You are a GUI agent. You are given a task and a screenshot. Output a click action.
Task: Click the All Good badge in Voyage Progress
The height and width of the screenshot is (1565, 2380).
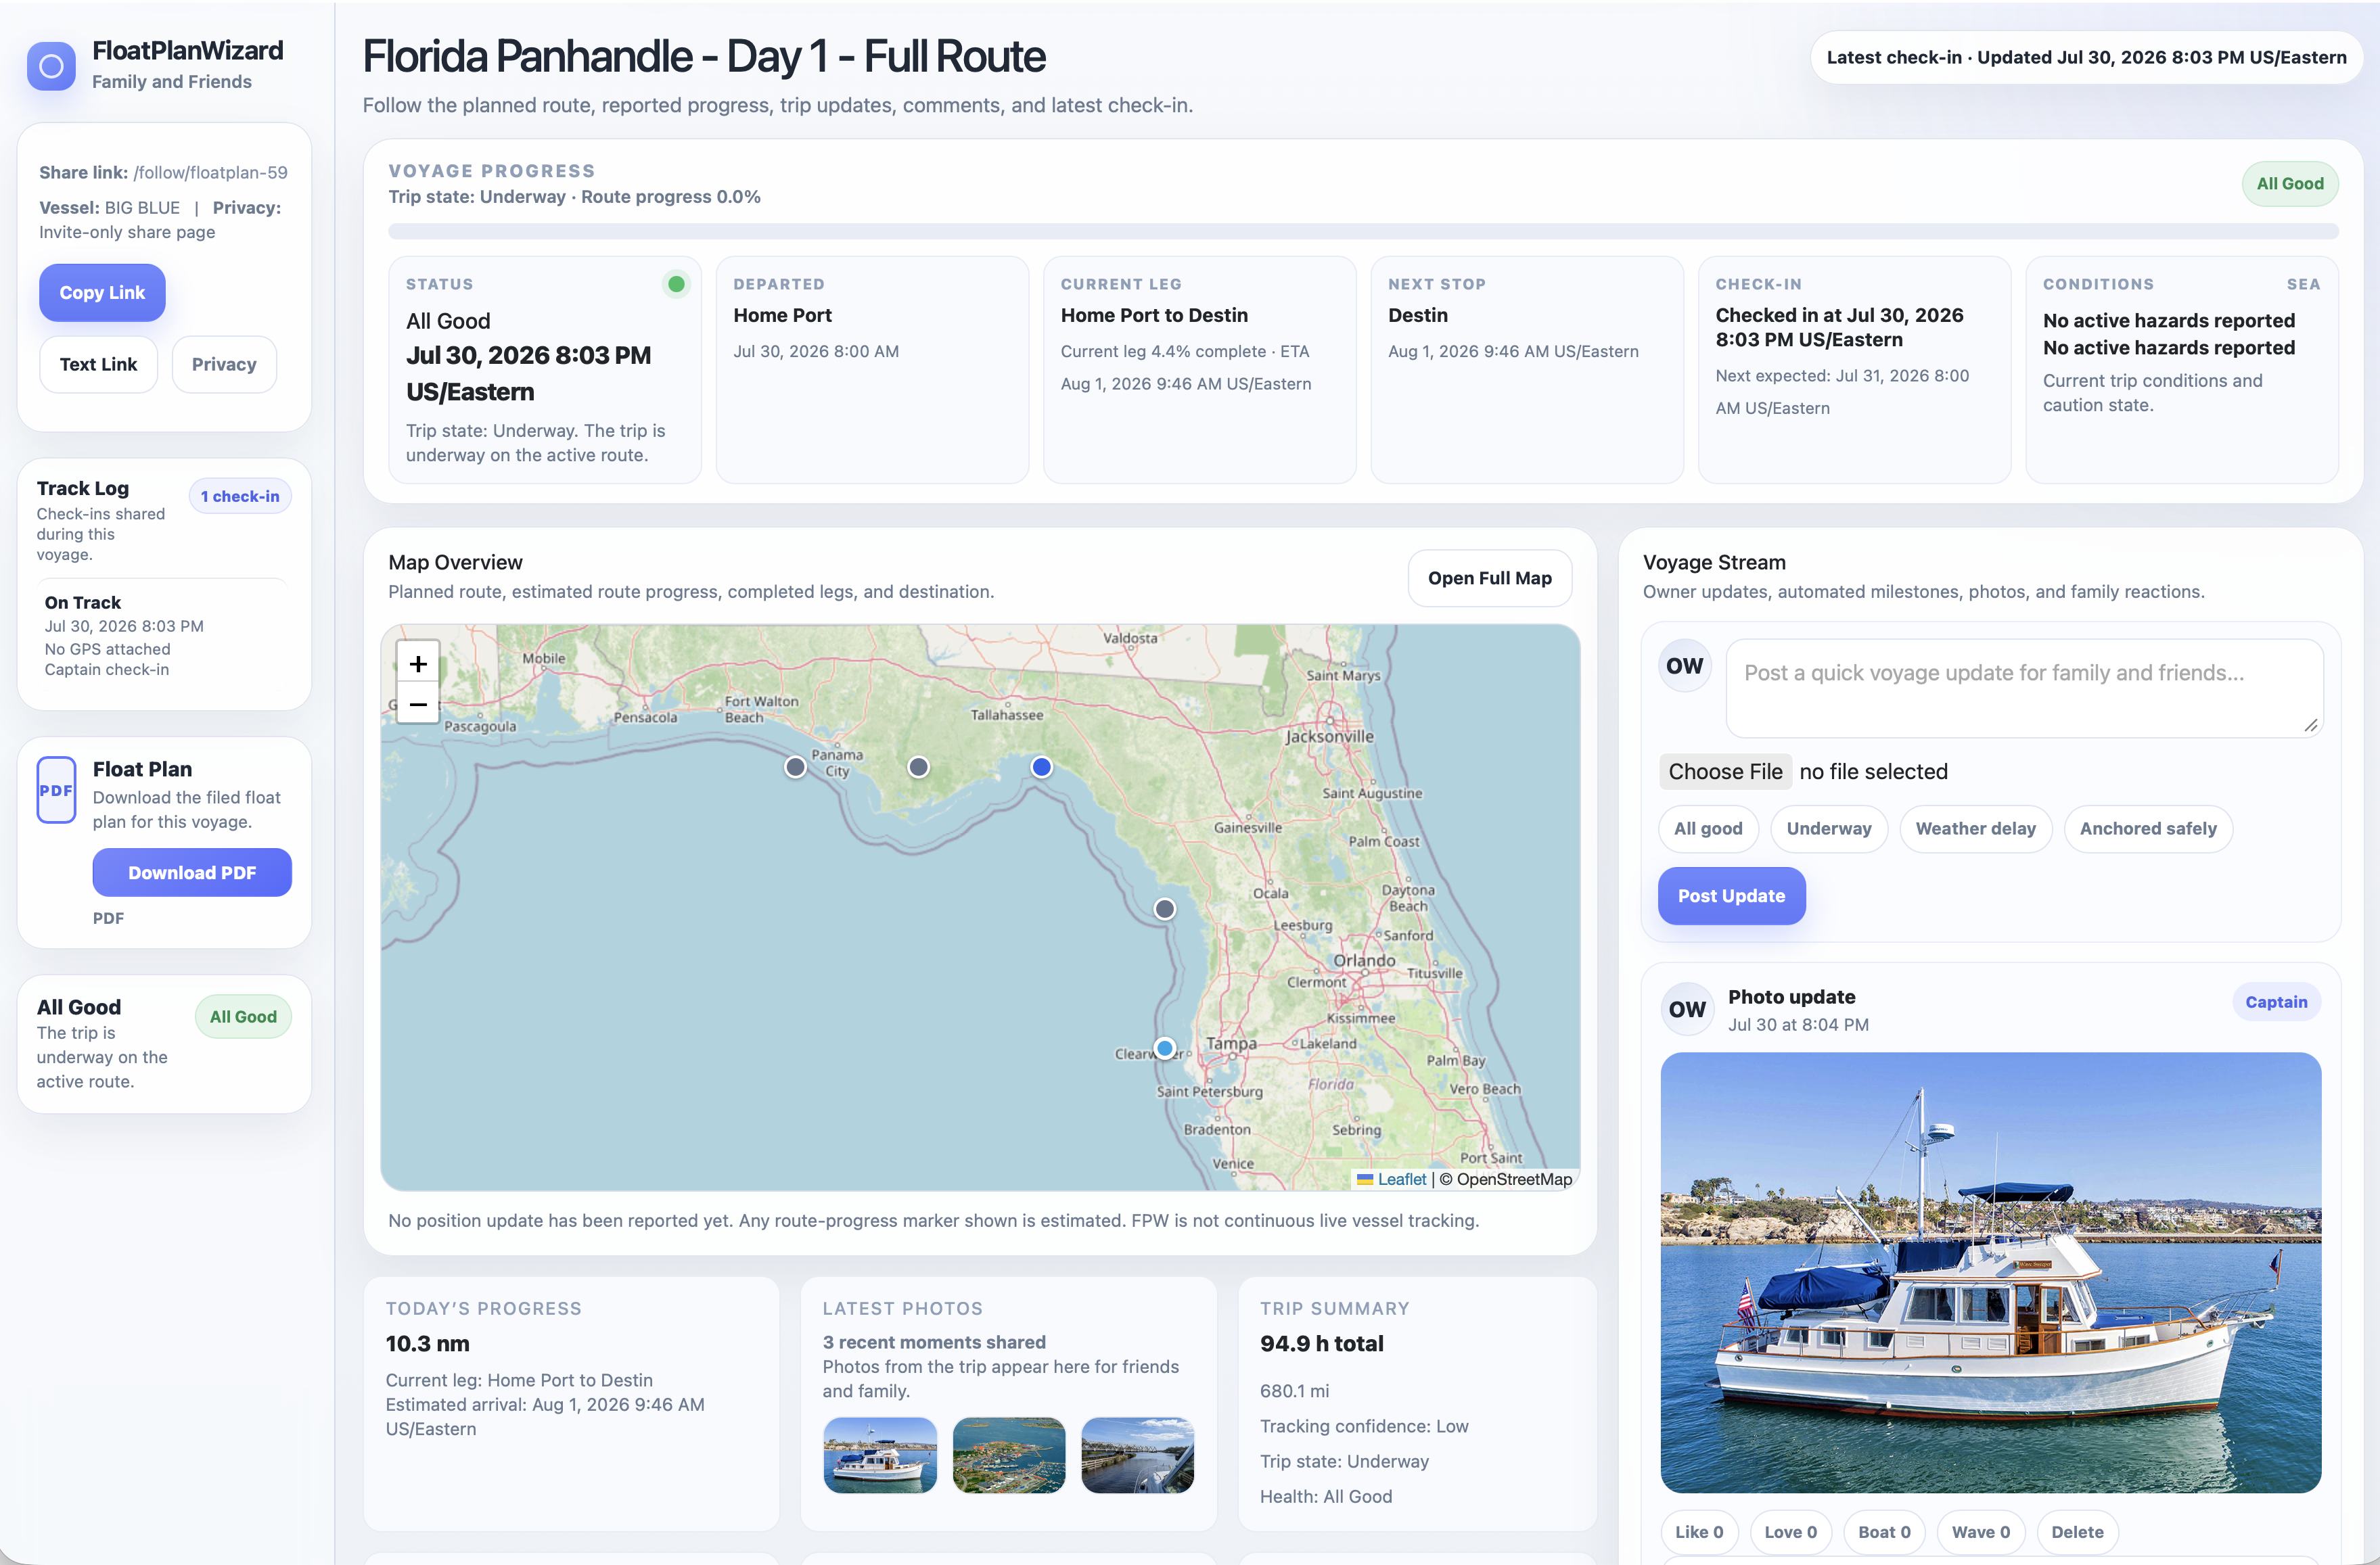(x=2289, y=184)
